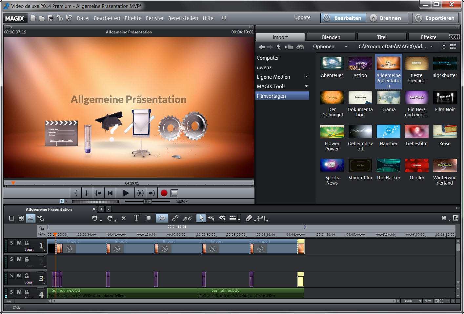Image resolution: width=464 pixels, height=314 pixels.
Task: Click the red record button
Action: coord(164,193)
